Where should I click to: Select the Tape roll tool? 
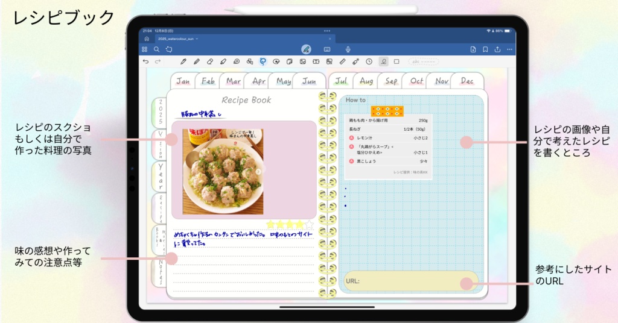click(x=237, y=61)
